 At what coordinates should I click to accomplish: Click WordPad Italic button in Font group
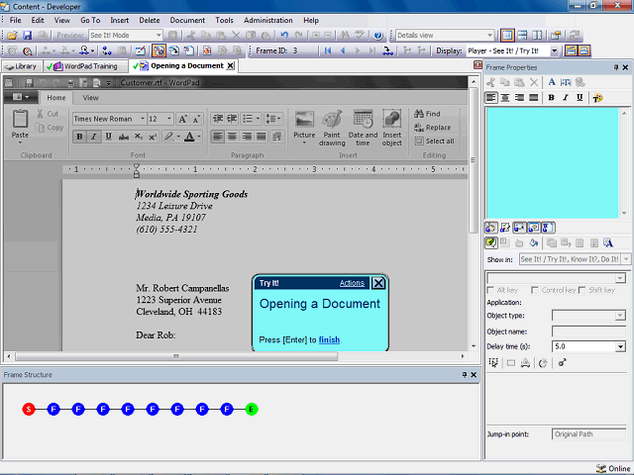(94, 137)
